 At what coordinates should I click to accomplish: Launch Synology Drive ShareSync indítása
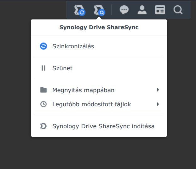pyautogui.click(x=103, y=126)
